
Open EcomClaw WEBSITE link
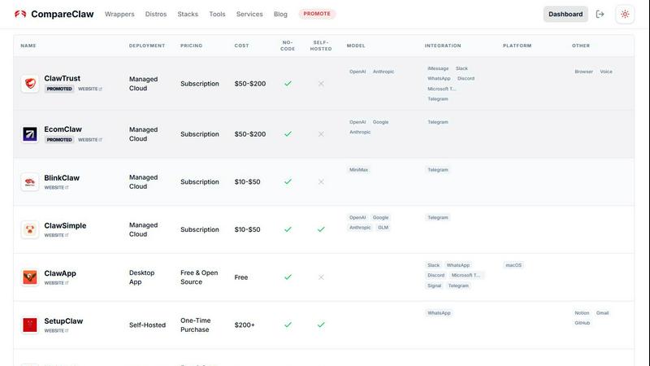[x=90, y=140]
